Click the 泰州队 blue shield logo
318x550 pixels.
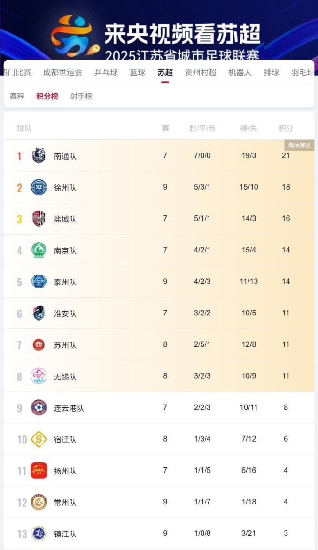pyautogui.click(x=39, y=282)
